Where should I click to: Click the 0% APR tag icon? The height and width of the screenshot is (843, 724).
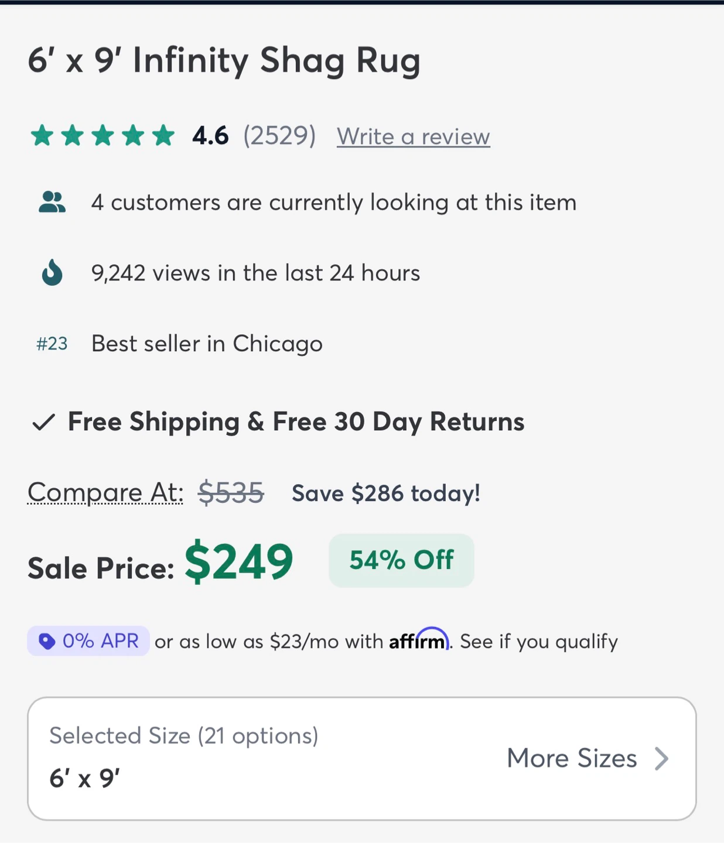tap(47, 641)
